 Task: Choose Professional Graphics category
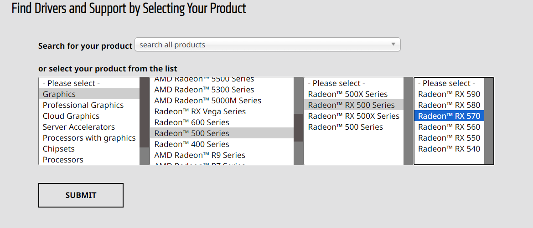(x=83, y=105)
